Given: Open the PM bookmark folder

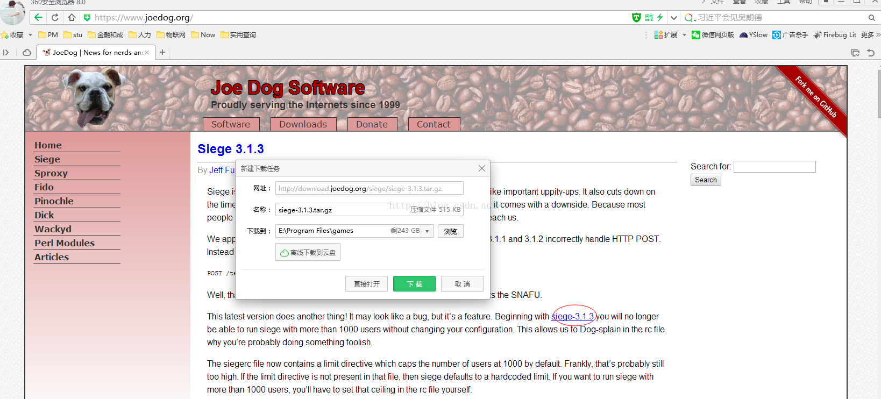Looking at the screenshot, I should (48, 35).
